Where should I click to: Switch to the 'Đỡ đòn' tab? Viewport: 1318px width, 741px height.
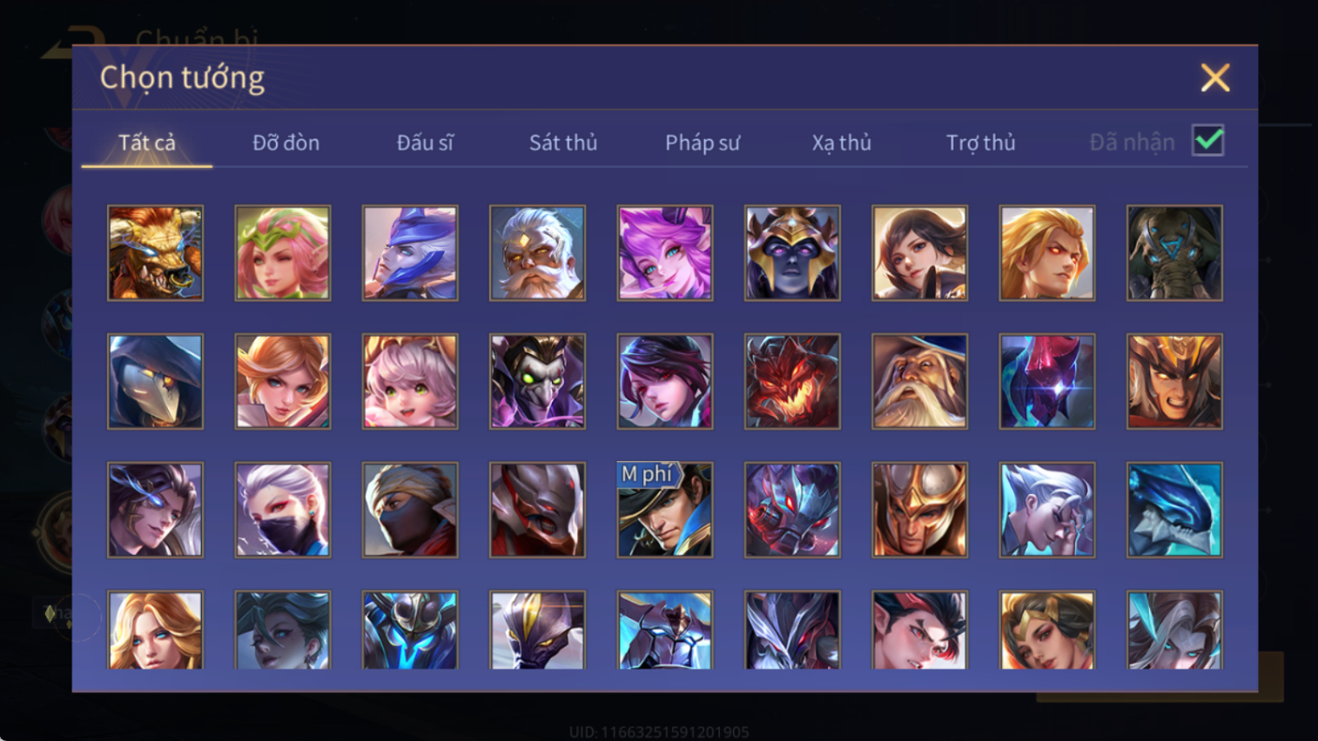286,143
